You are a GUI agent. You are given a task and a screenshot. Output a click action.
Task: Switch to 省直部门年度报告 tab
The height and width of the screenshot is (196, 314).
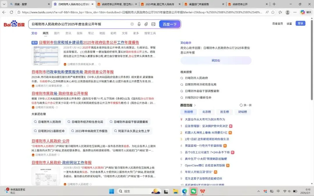tap(204, 4)
